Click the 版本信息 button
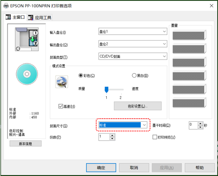Image resolution: width=218 pixels, height=176 pixels. click(x=26, y=143)
